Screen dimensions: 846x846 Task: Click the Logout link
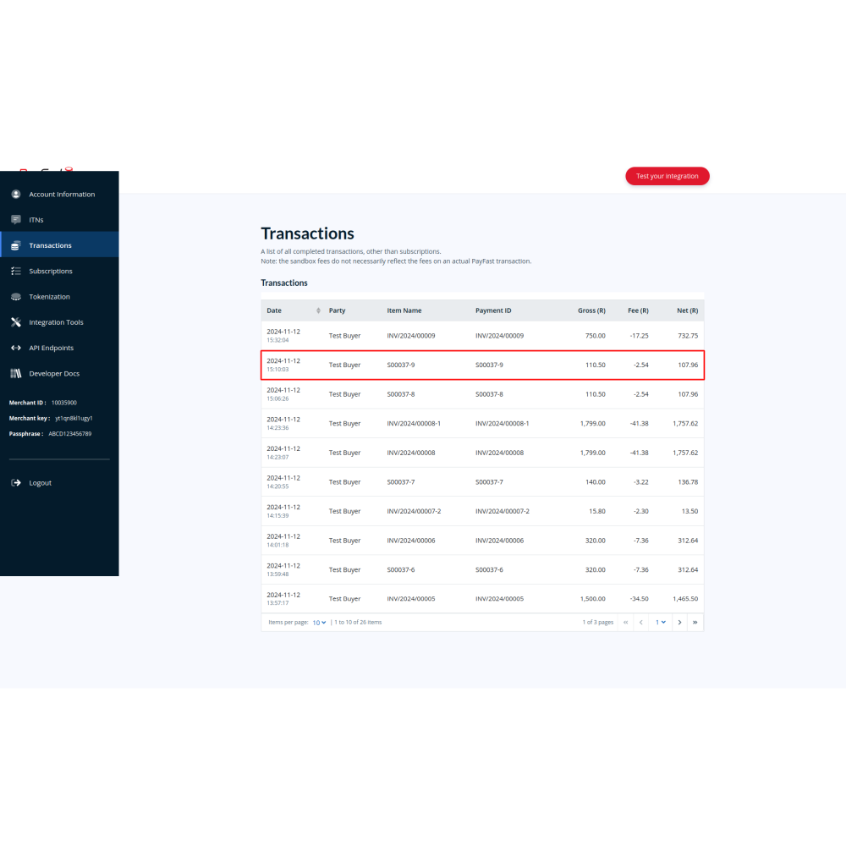coord(40,483)
